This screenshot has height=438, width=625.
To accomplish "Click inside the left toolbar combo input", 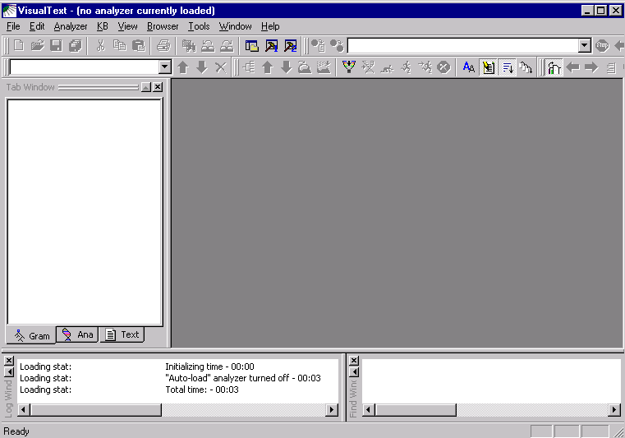I will [x=85, y=67].
